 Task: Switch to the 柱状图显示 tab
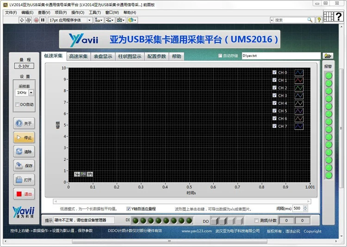point(130,57)
